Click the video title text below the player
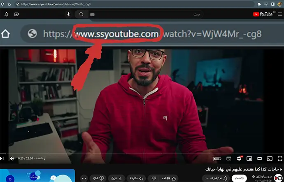Screen dimensions: 284x182 click(244, 169)
